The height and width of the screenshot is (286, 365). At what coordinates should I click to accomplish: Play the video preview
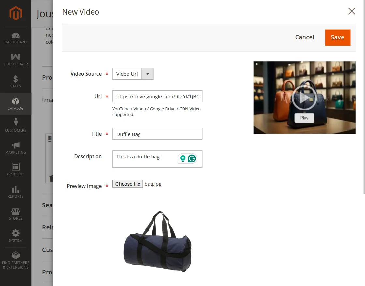(304, 118)
